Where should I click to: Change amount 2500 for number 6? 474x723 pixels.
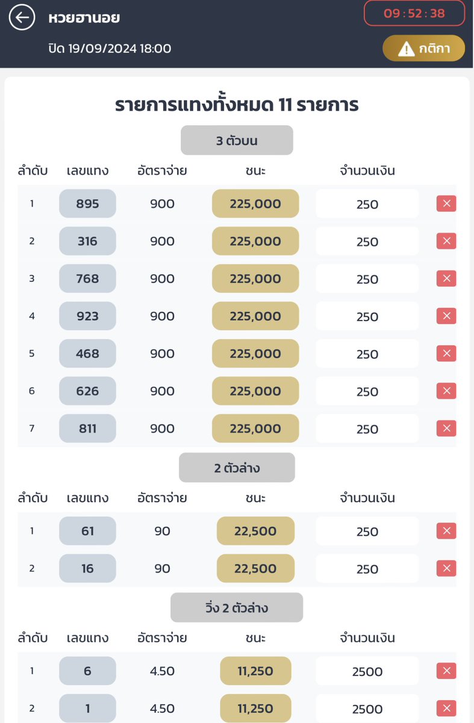coord(367,671)
